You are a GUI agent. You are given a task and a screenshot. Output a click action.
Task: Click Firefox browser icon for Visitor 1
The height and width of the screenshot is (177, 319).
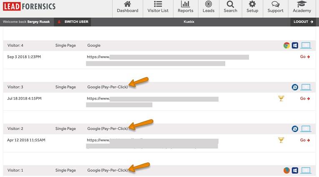click(286, 170)
